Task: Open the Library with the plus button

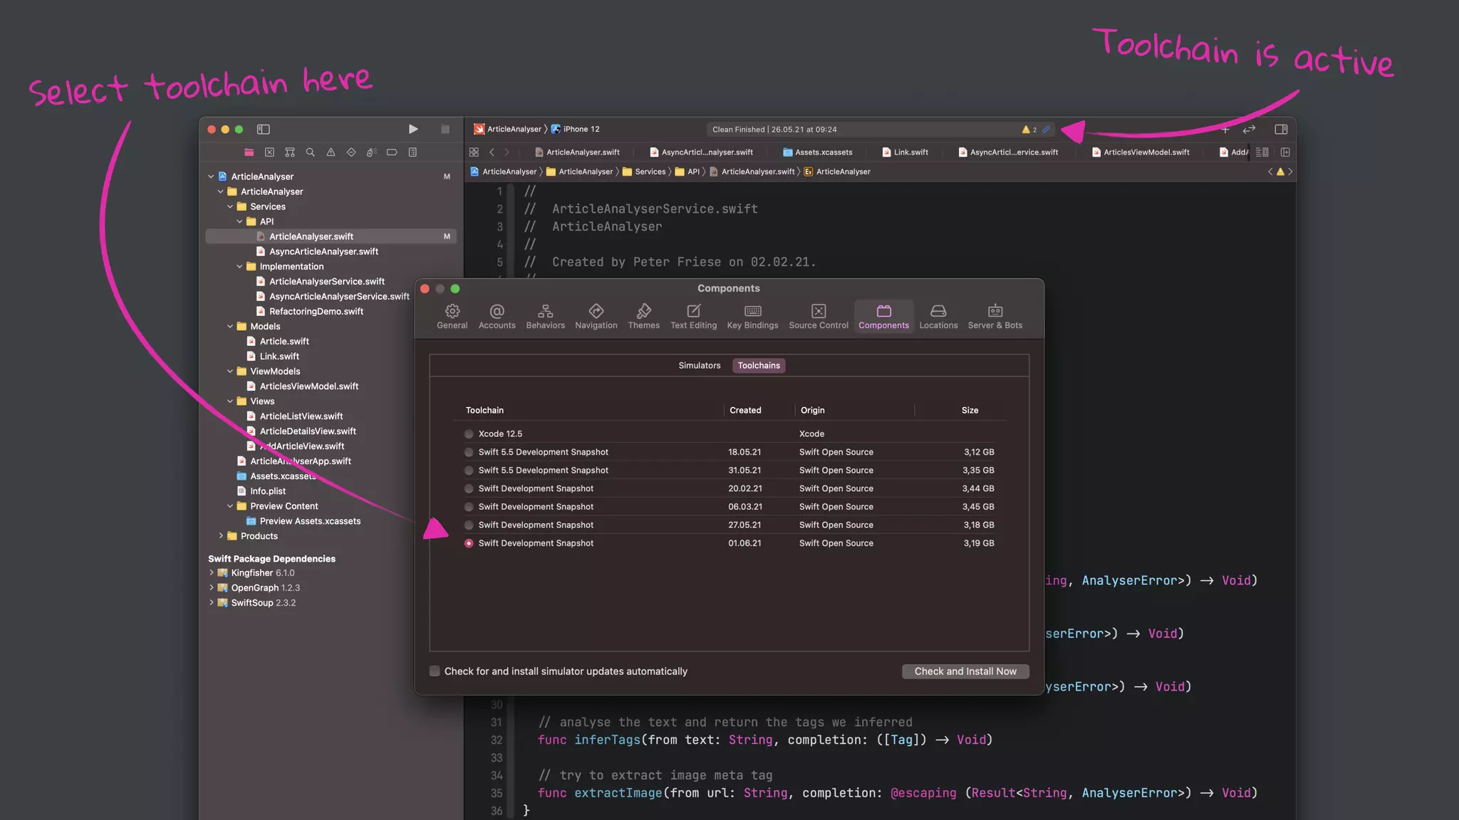Action: pos(1225,129)
